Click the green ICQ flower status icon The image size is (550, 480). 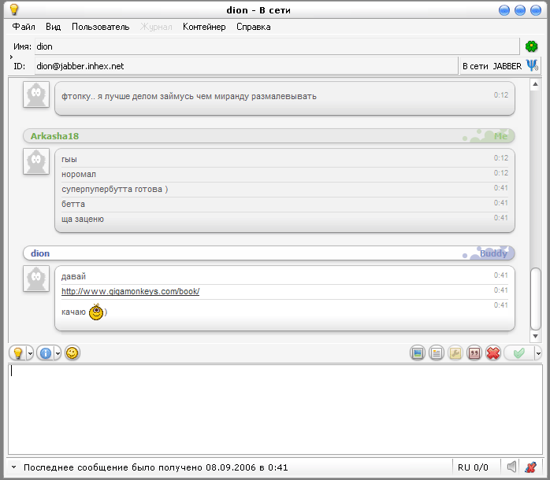coord(531,46)
